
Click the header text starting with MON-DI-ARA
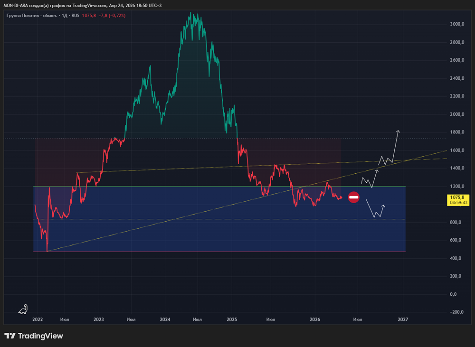[82, 5]
